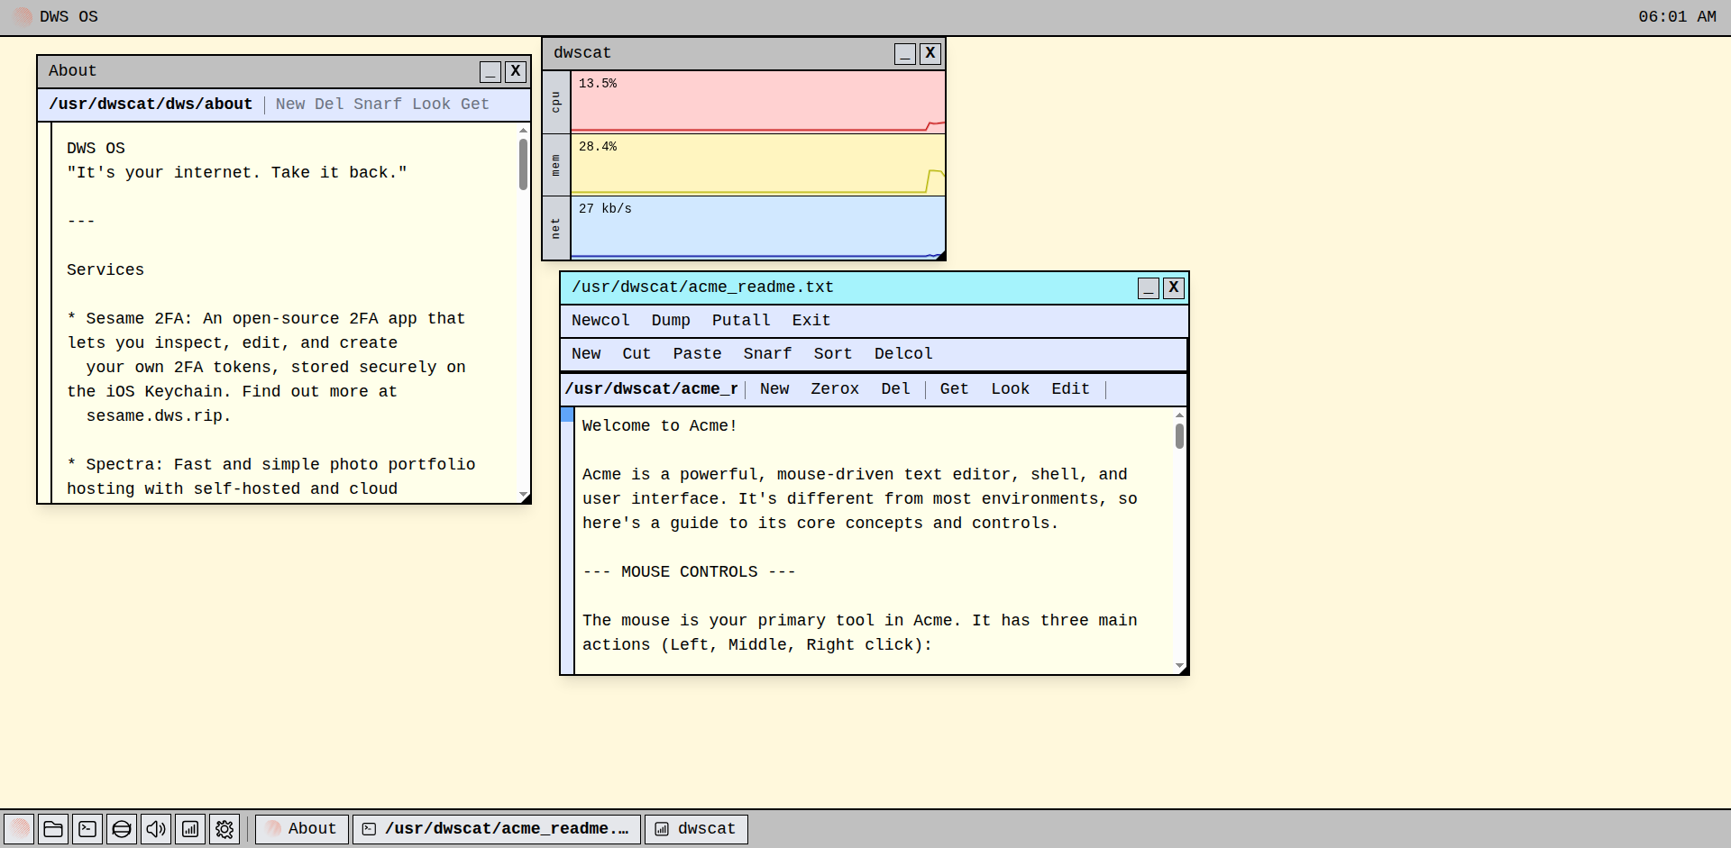Click the cpu graph panel
The width and height of the screenshot is (1731, 848).
point(757,102)
